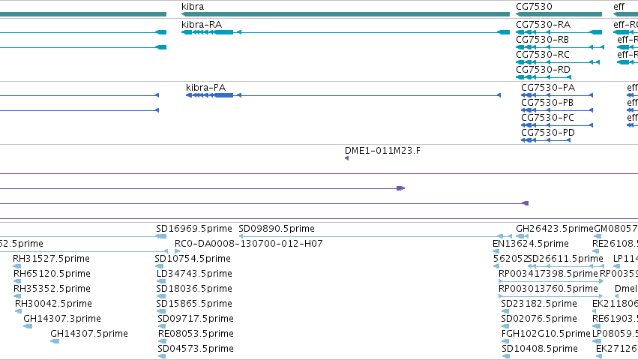
Task: Click the purple arrowhead ending near CG7530
Action: coord(526,203)
